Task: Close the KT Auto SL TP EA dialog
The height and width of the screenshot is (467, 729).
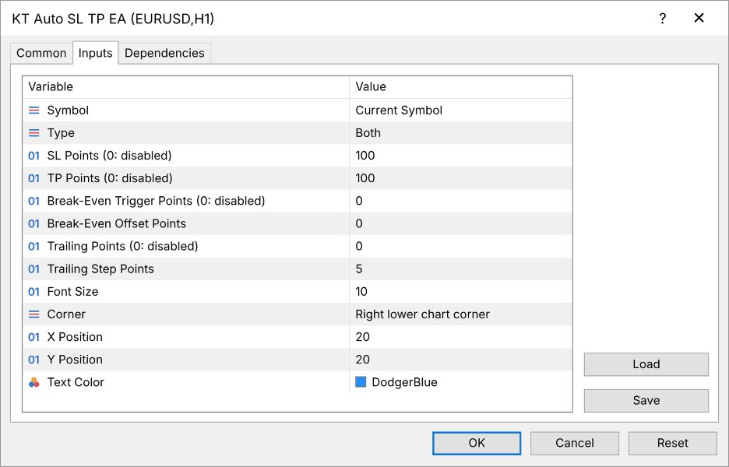Action: click(x=699, y=18)
